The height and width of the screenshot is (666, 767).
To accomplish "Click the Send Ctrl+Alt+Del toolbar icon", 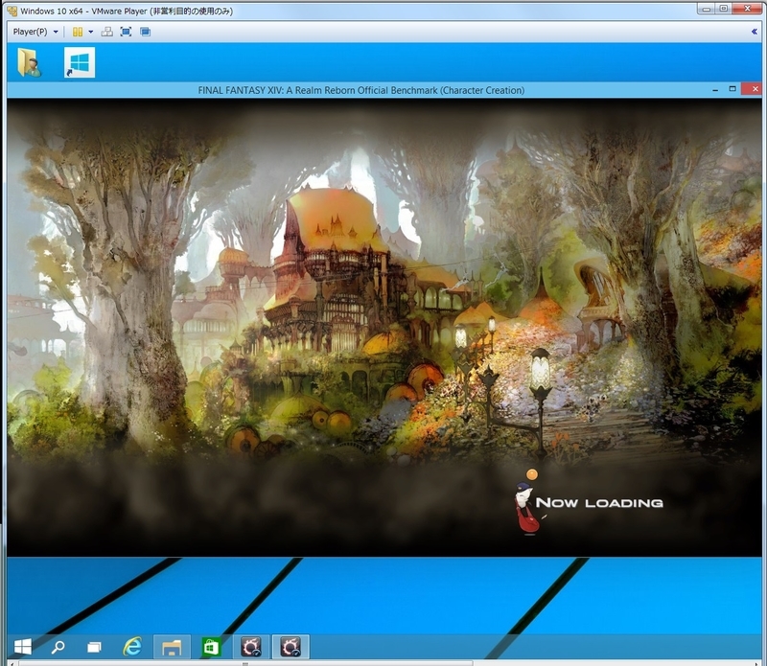I will (x=106, y=32).
